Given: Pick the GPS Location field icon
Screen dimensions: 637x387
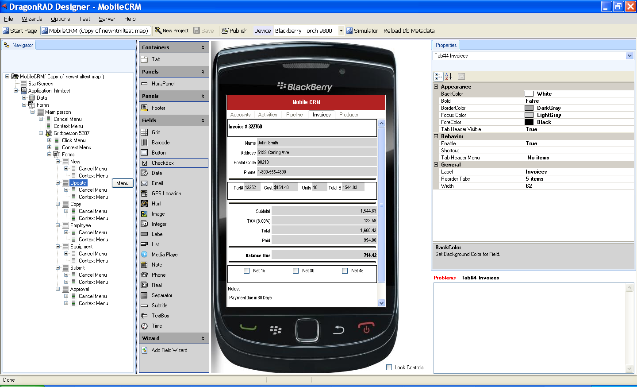Looking at the screenshot, I should [144, 193].
